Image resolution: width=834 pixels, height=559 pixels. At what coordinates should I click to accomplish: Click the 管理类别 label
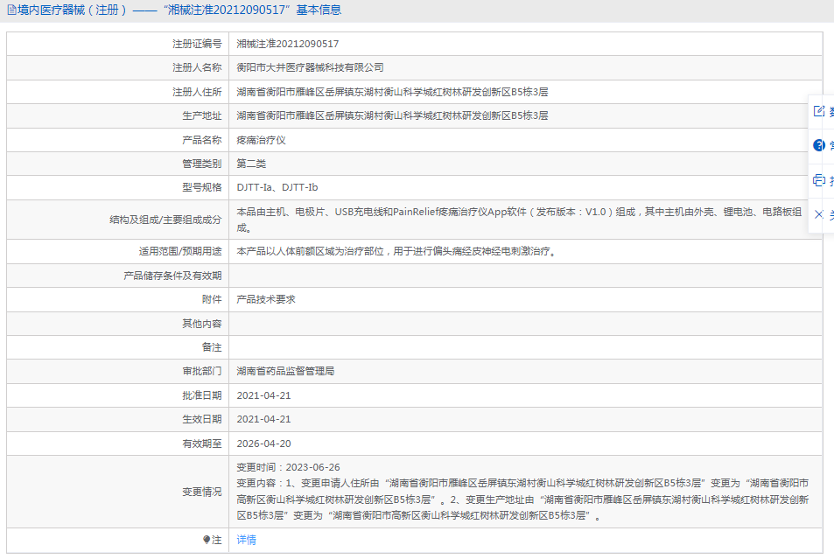click(x=201, y=164)
